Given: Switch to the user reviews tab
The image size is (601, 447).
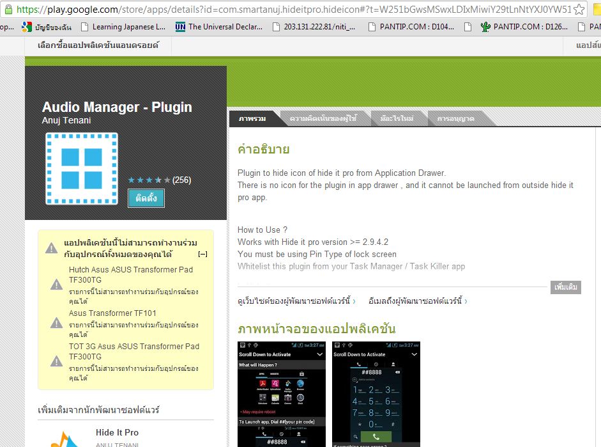Looking at the screenshot, I should [x=323, y=118].
